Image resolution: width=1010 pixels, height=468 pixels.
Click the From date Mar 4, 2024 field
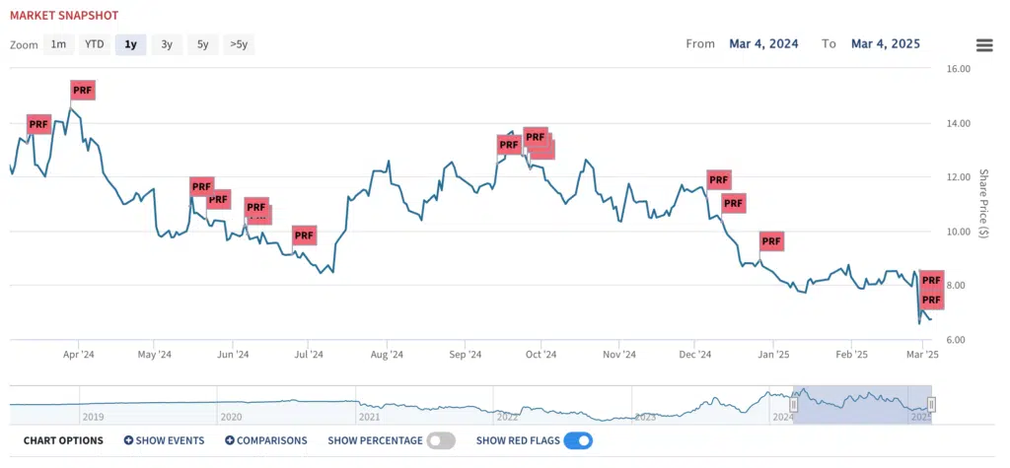(764, 43)
